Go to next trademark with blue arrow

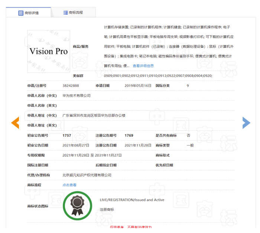[246, 123]
